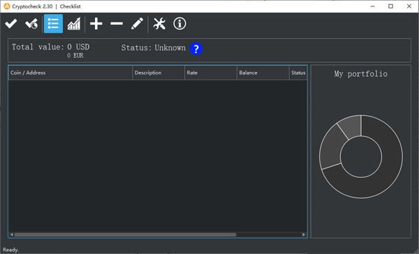The height and width of the screenshot is (254, 419).
Task: Open settings via wrench and screwdriver icon
Action: click(x=159, y=24)
